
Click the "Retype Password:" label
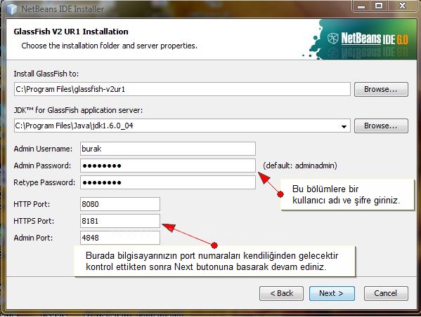pyautogui.click(x=44, y=182)
